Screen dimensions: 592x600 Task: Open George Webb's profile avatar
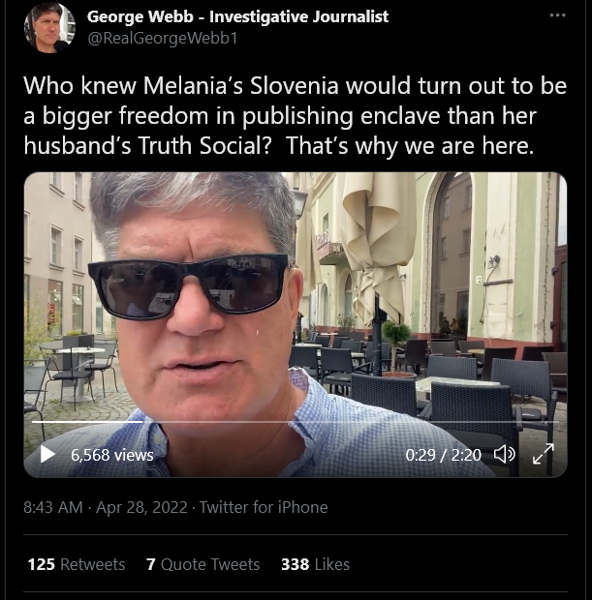point(49,27)
